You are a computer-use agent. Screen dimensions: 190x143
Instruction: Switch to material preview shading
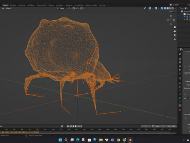(x=170, y=8)
